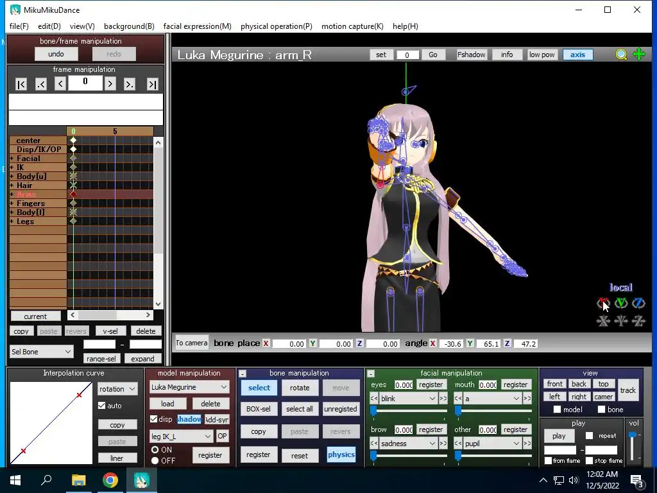Open the leg IK_L dropdown
657x493 pixels.
coord(181,437)
